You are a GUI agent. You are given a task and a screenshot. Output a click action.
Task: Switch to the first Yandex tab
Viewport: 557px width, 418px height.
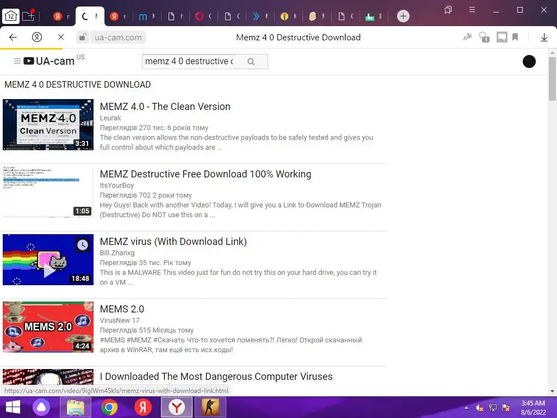pos(61,16)
